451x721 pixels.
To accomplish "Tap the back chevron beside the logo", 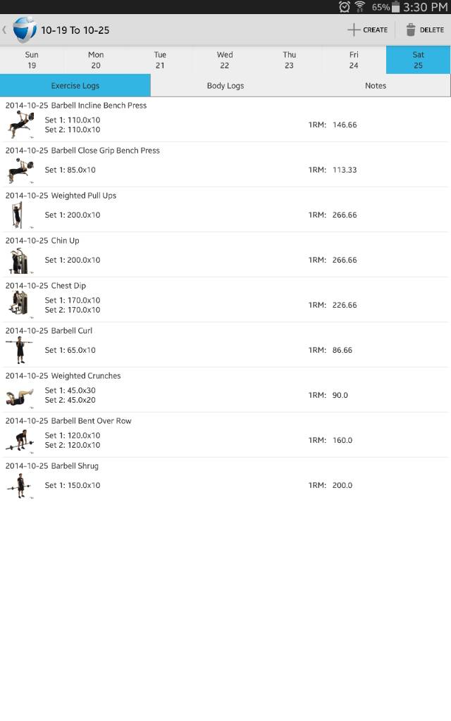I will tap(4, 30).
